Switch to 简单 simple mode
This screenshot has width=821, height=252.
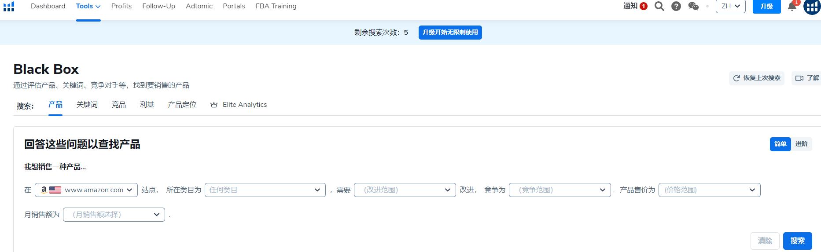coord(780,144)
